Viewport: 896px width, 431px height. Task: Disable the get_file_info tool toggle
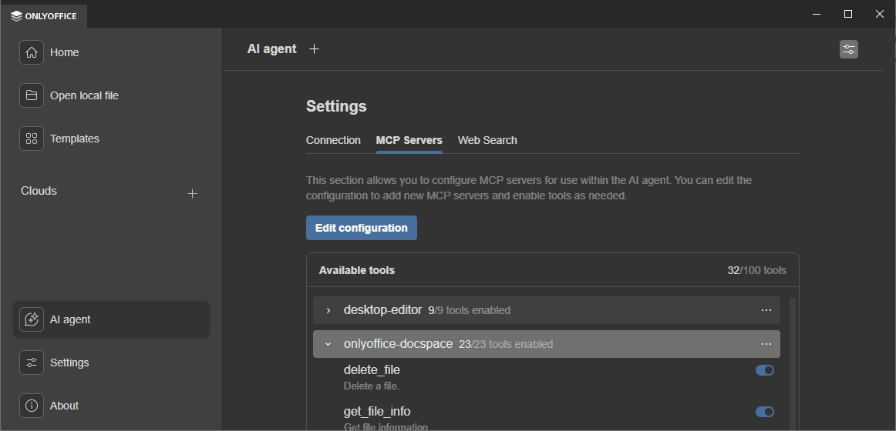(764, 412)
